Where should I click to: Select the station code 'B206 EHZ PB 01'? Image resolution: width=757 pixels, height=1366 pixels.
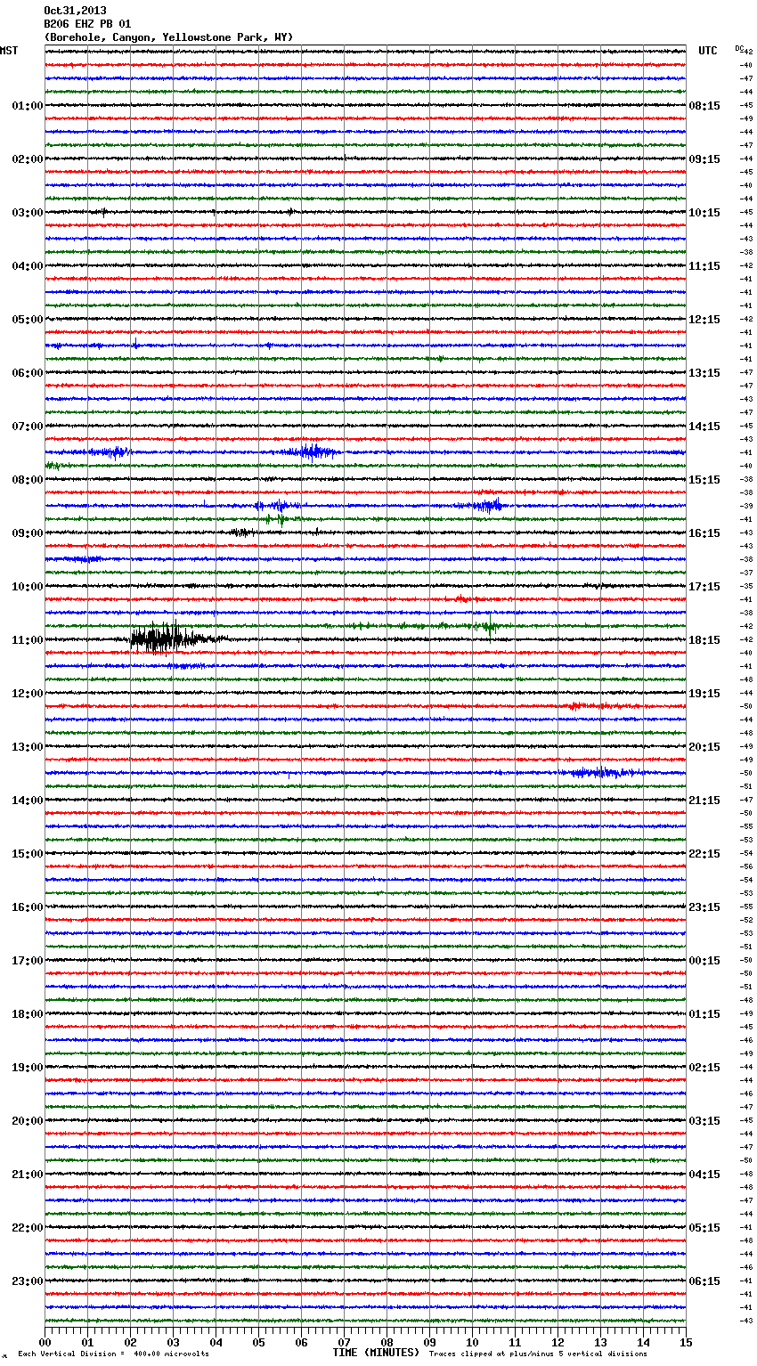click(87, 24)
